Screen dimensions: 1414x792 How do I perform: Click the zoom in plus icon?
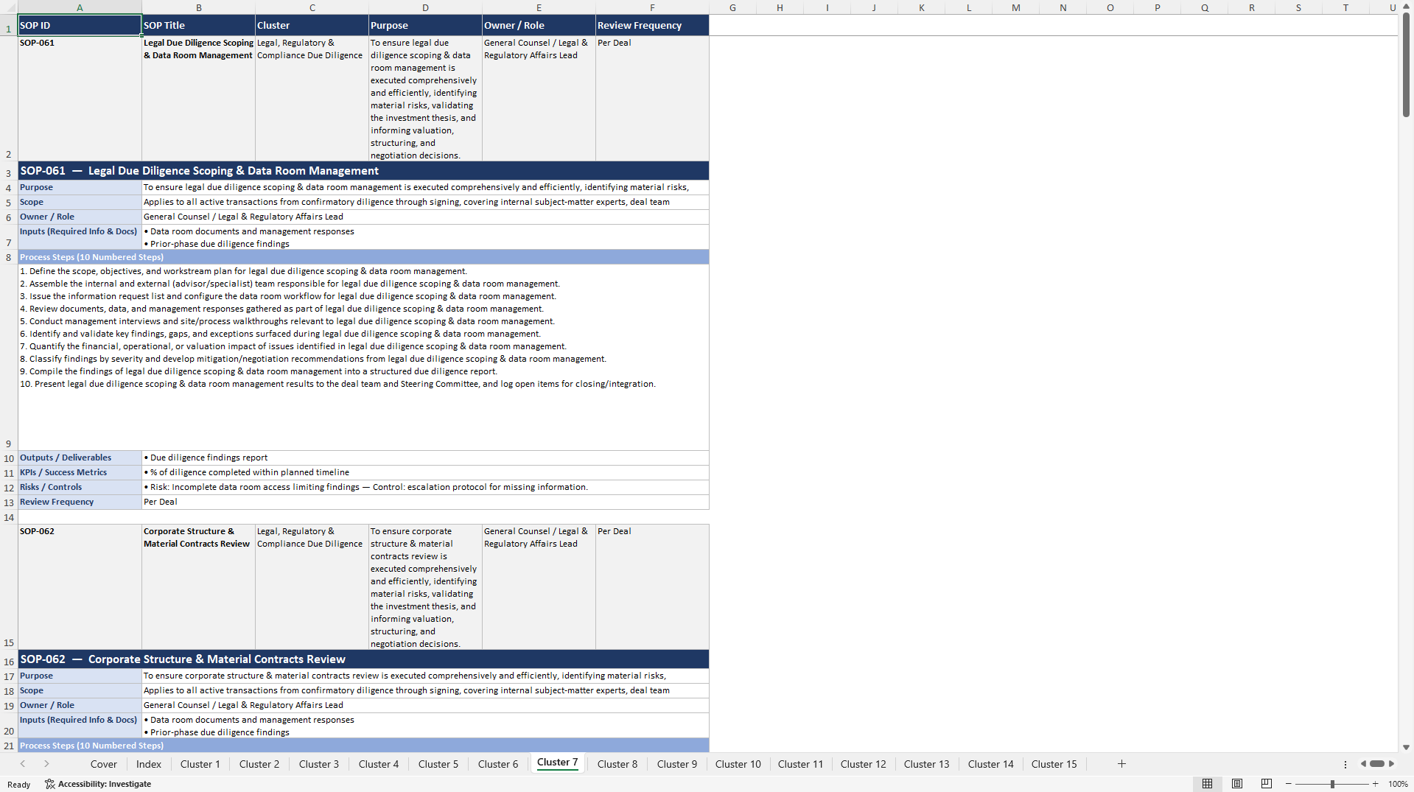(x=1376, y=784)
